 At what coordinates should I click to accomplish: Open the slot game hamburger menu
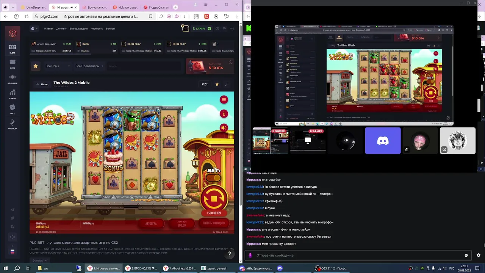pyautogui.click(x=224, y=99)
